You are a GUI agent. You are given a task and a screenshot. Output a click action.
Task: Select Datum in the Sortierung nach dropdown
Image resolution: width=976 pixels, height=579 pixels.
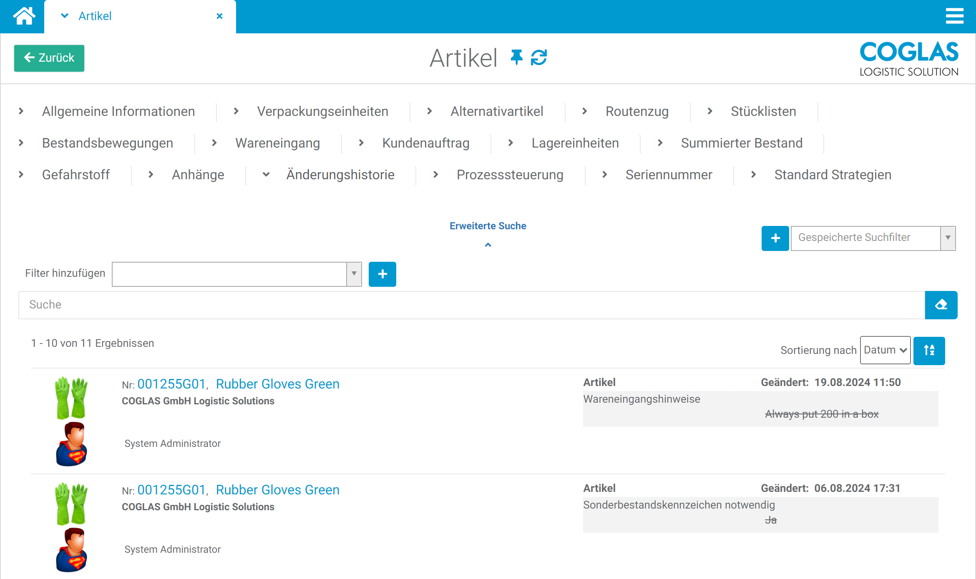tap(885, 350)
